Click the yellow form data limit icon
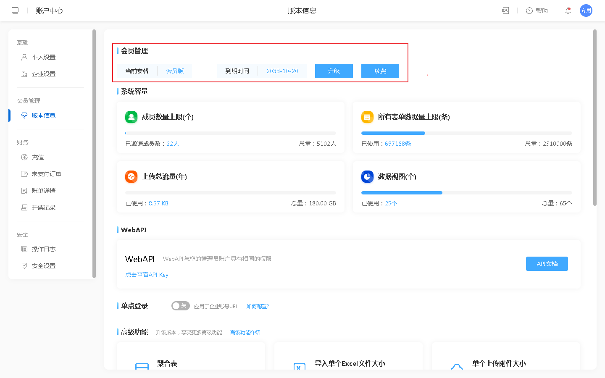 click(367, 117)
